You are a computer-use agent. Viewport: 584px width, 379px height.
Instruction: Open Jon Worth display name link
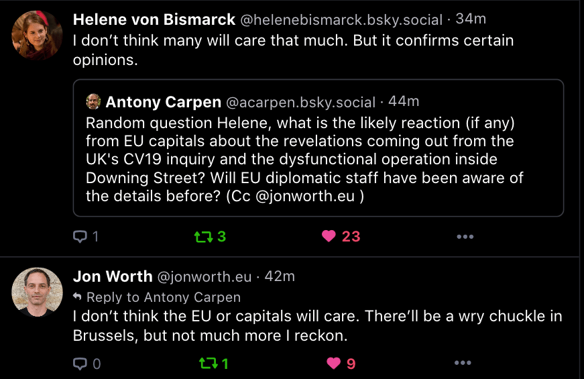pyautogui.click(x=112, y=277)
